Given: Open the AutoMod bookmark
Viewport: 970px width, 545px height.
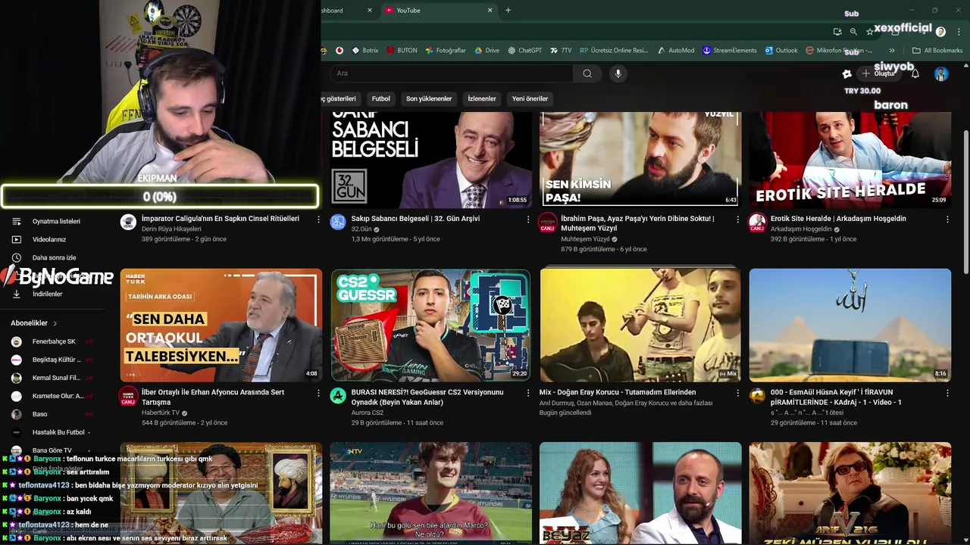Looking at the screenshot, I should click(x=676, y=51).
